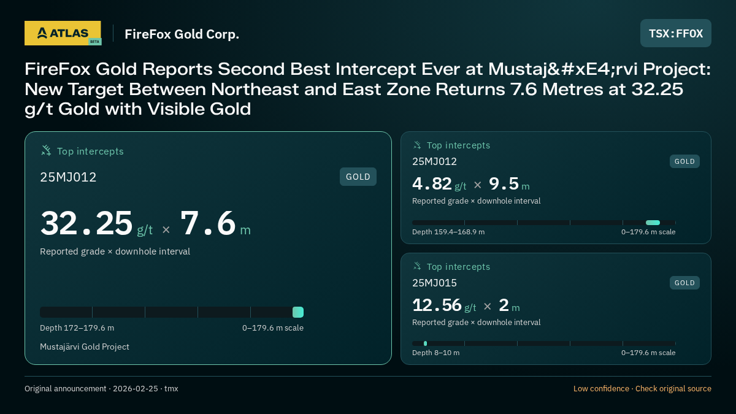Click the GOLD tag in the 32.25 g/t card
736x414 pixels.
(358, 177)
